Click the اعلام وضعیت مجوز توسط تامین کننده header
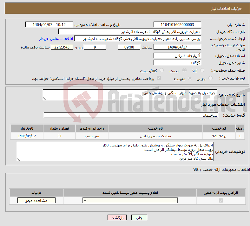This screenshot has height=226, width=250. tap(130, 193)
